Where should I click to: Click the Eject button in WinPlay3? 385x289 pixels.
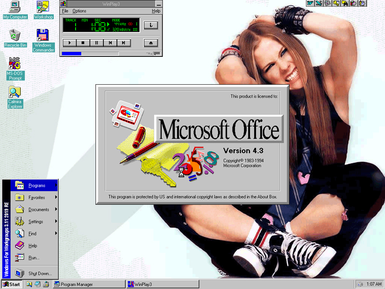(151, 43)
